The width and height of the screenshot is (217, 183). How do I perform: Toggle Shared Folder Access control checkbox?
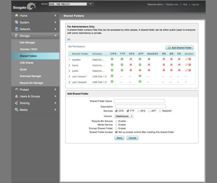[x=116, y=132]
